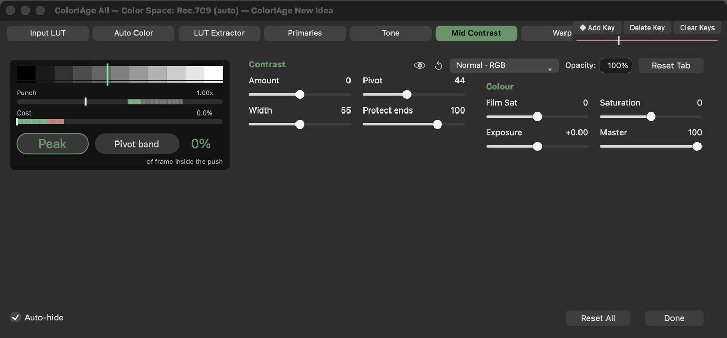This screenshot has height=338, width=727.
Task: Open the Auto Color tab
Action: pos(133,33)
